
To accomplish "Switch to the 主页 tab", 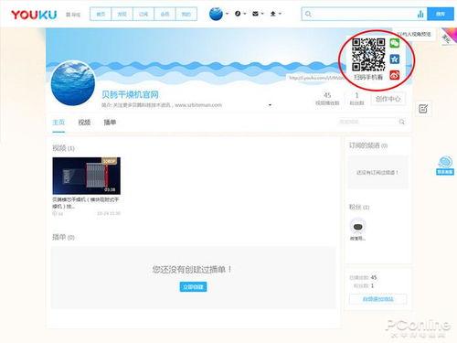I will (x=58, y=123).
